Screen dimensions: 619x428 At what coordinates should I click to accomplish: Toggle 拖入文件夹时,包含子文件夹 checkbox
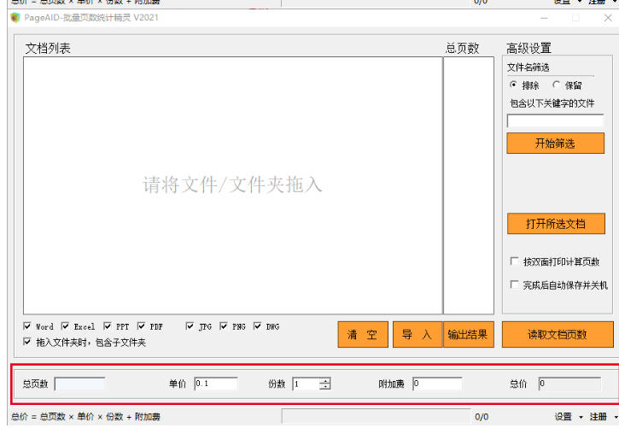coord(27,342)
